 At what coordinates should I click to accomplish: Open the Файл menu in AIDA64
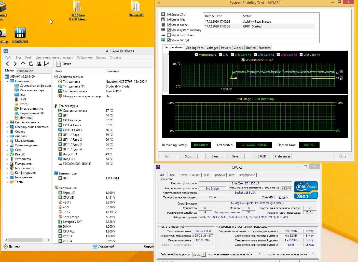(x=8, y=57)
